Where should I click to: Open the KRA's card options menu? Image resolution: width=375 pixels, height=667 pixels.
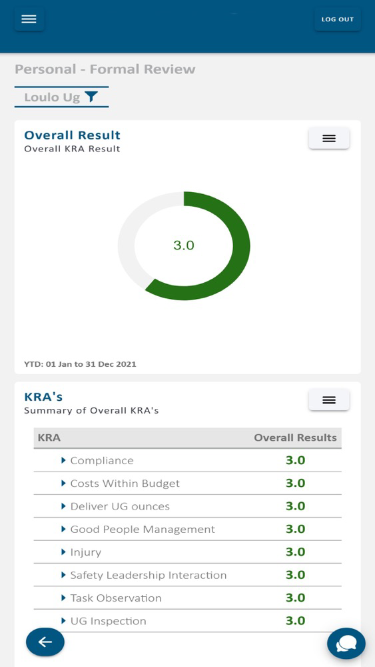[329, 400]
